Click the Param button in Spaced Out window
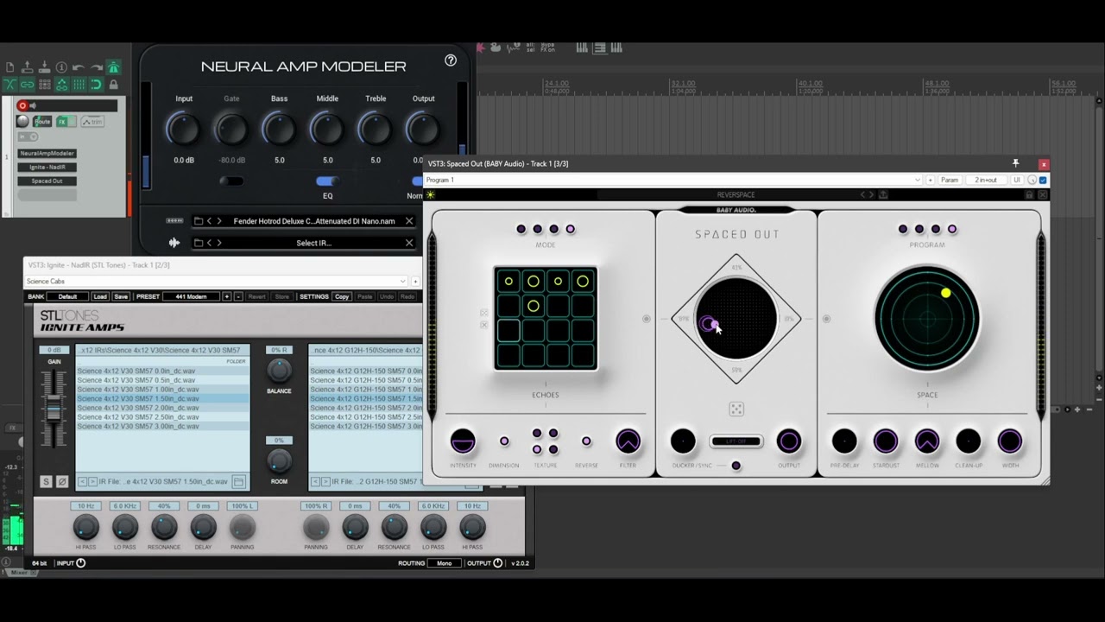 click(950, 180)
